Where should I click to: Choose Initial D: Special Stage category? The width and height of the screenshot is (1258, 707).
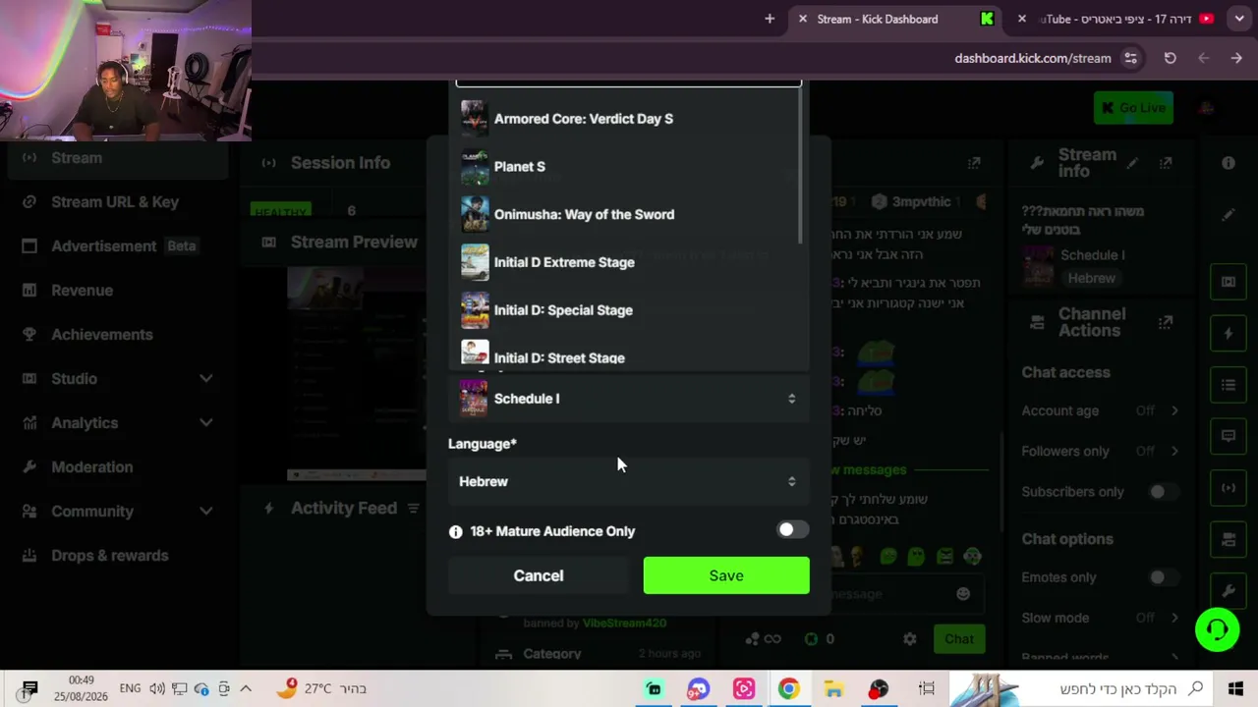coord(628,310)
